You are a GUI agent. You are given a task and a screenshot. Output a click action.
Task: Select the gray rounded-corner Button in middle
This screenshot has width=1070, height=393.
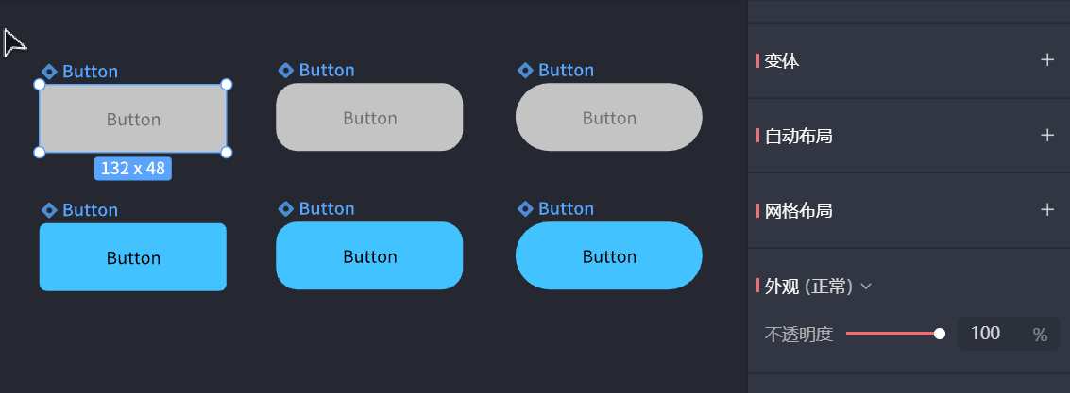coord(369,118)
